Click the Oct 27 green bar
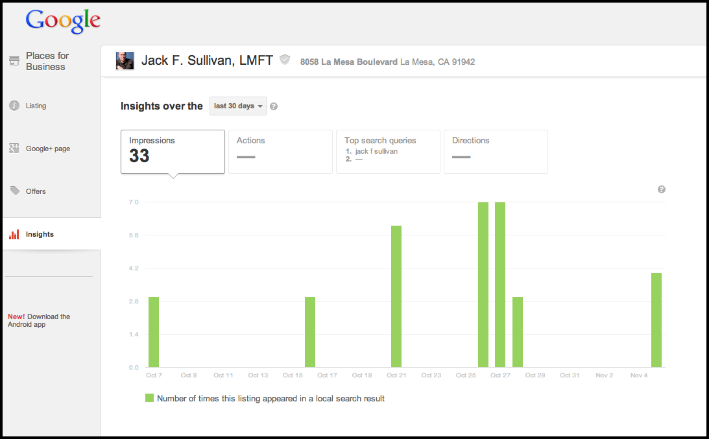709x439 pixels. (x=500, y=285)
